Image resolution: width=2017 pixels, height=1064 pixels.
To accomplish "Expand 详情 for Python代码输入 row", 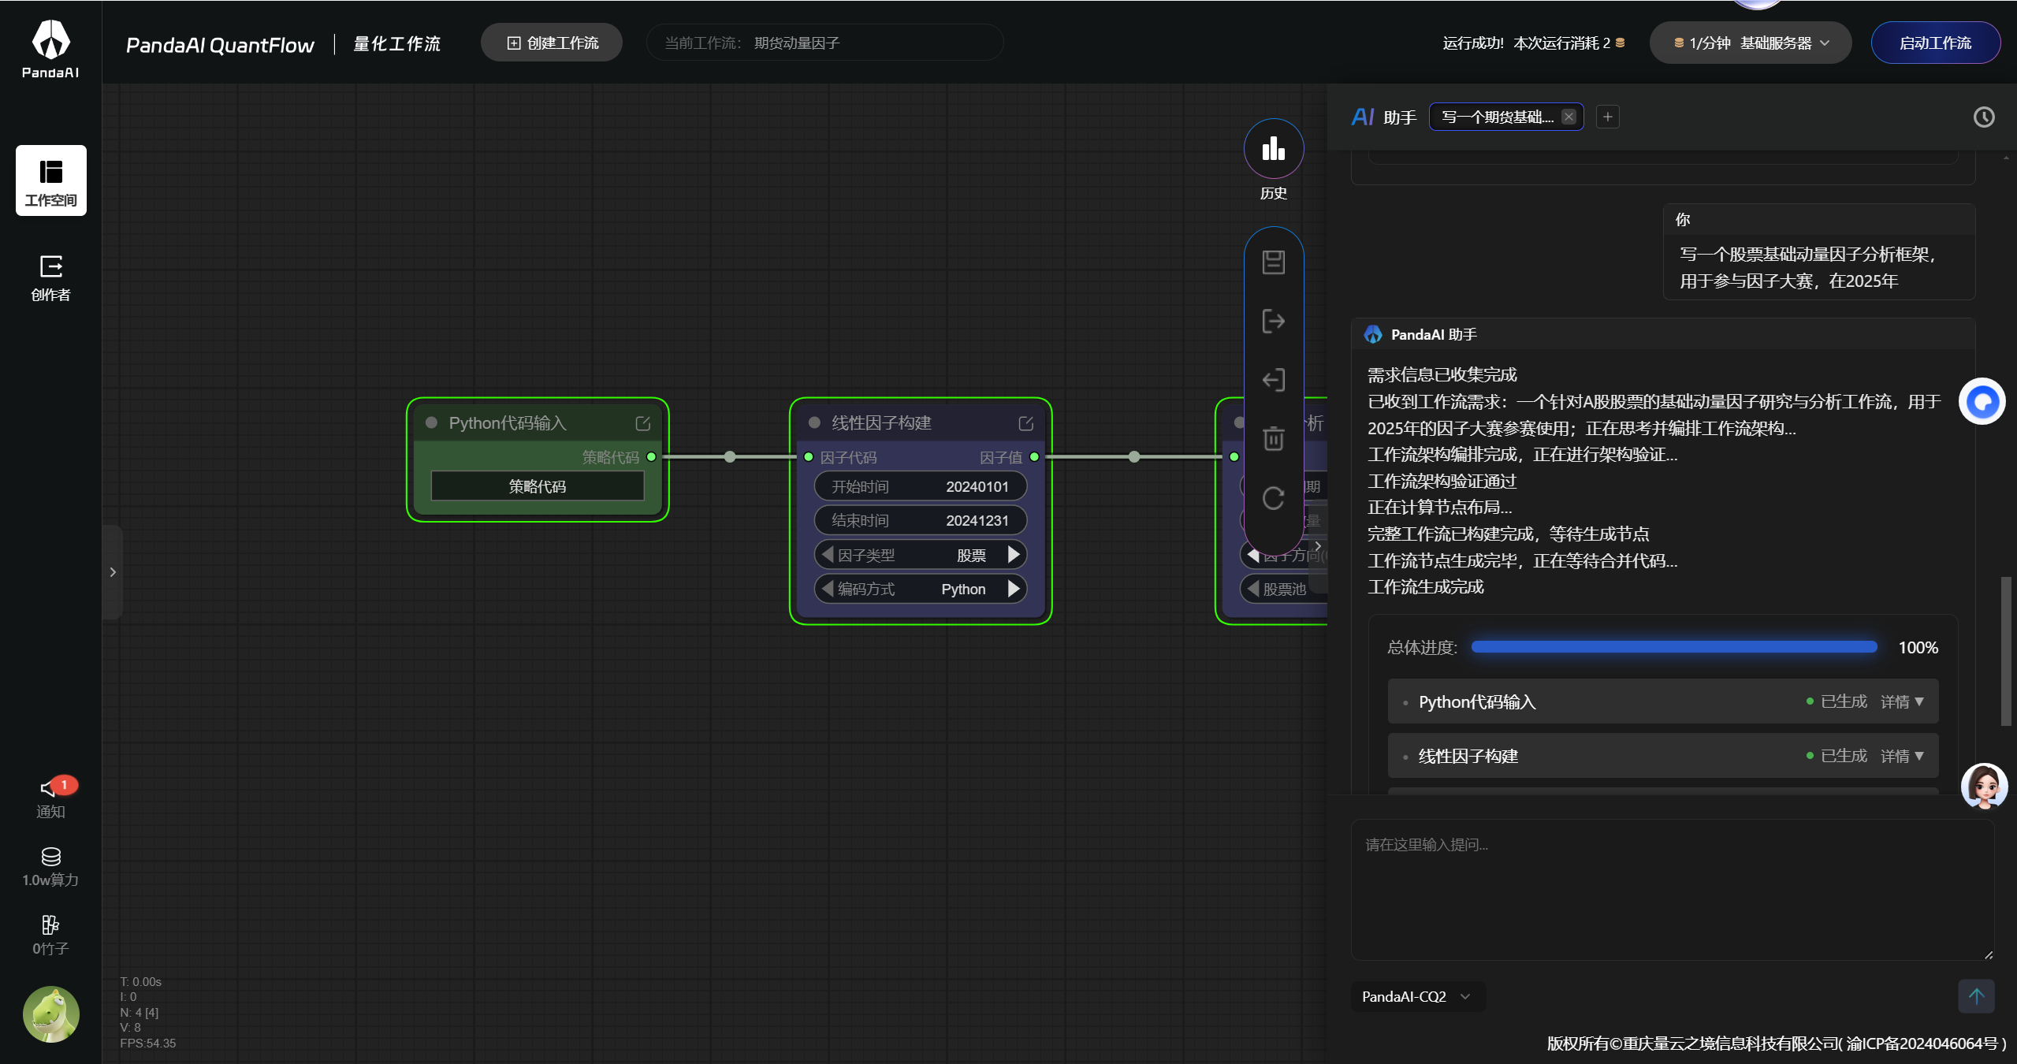I will click(x=1902, y=702).
